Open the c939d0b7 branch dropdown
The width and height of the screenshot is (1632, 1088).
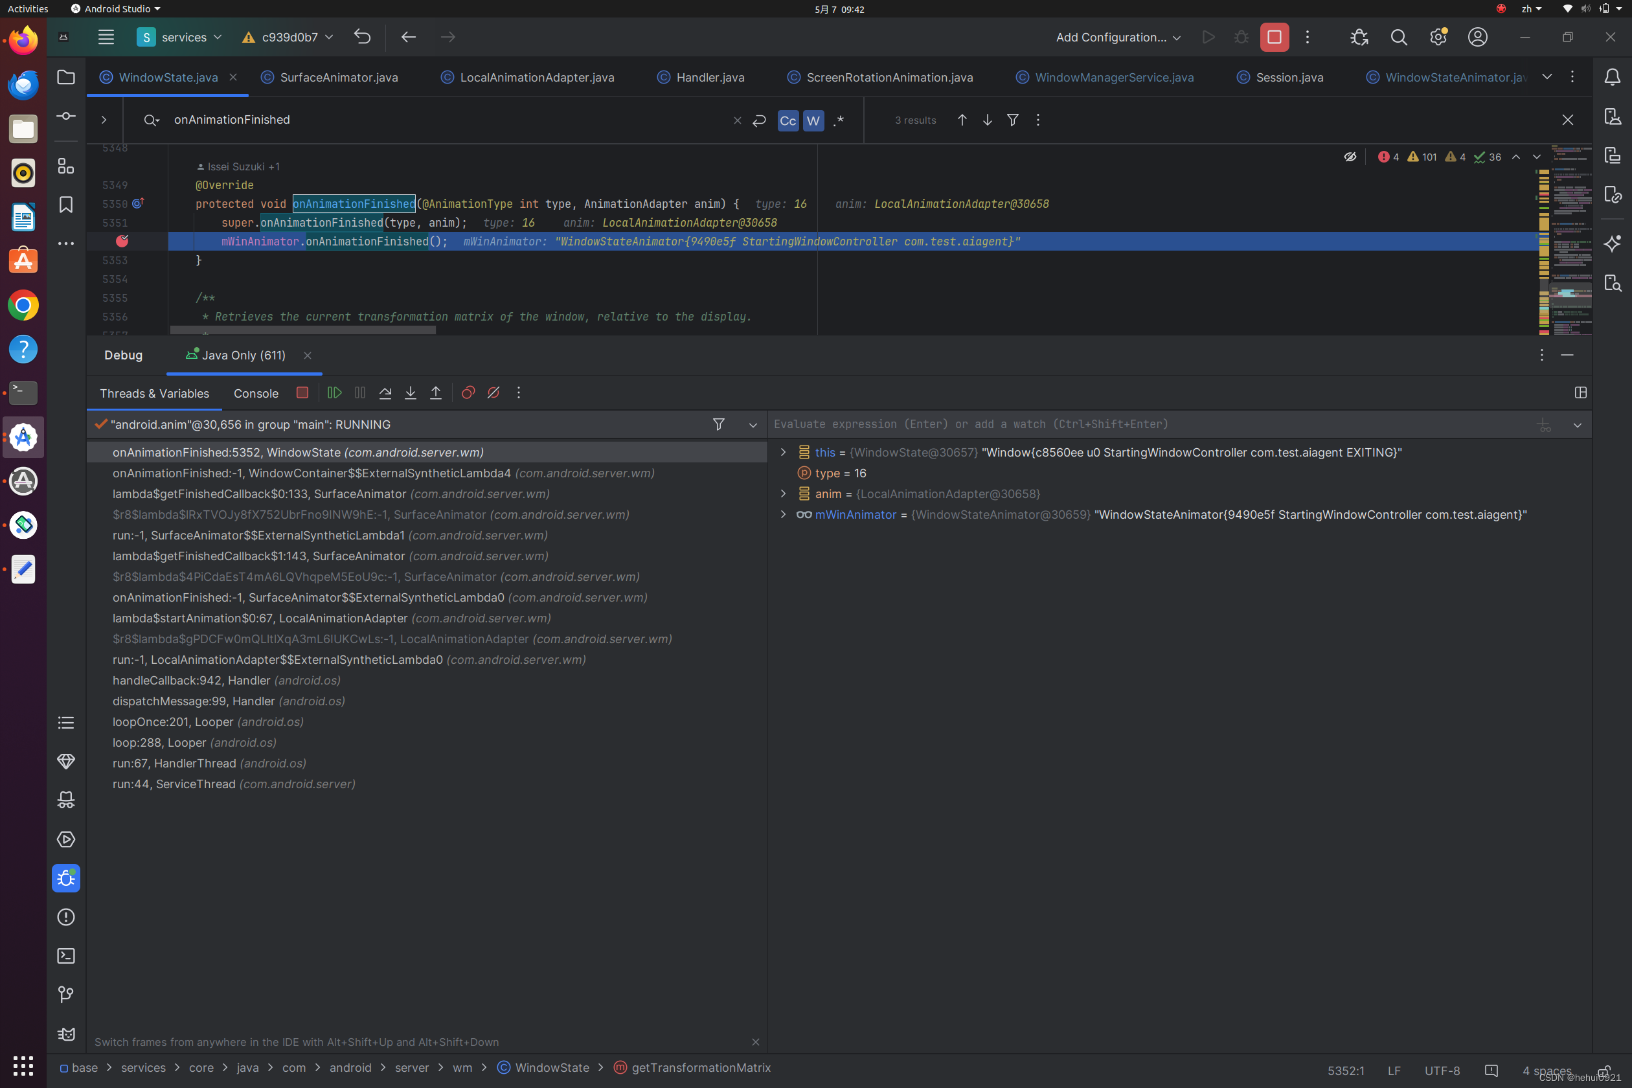coord(288,37)
